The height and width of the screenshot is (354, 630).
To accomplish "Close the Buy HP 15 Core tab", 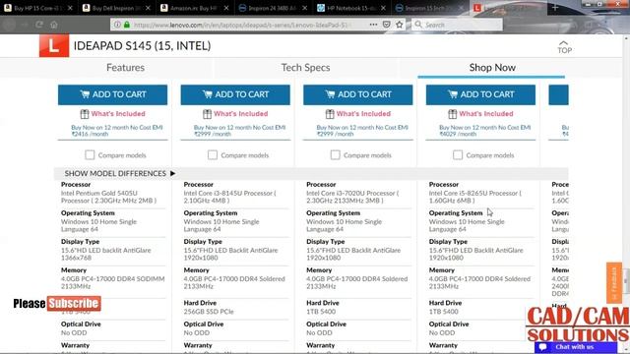I will coord(70,8).
